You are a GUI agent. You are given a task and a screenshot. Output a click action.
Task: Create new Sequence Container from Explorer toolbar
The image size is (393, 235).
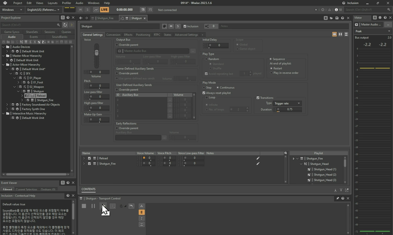(26, 42)
